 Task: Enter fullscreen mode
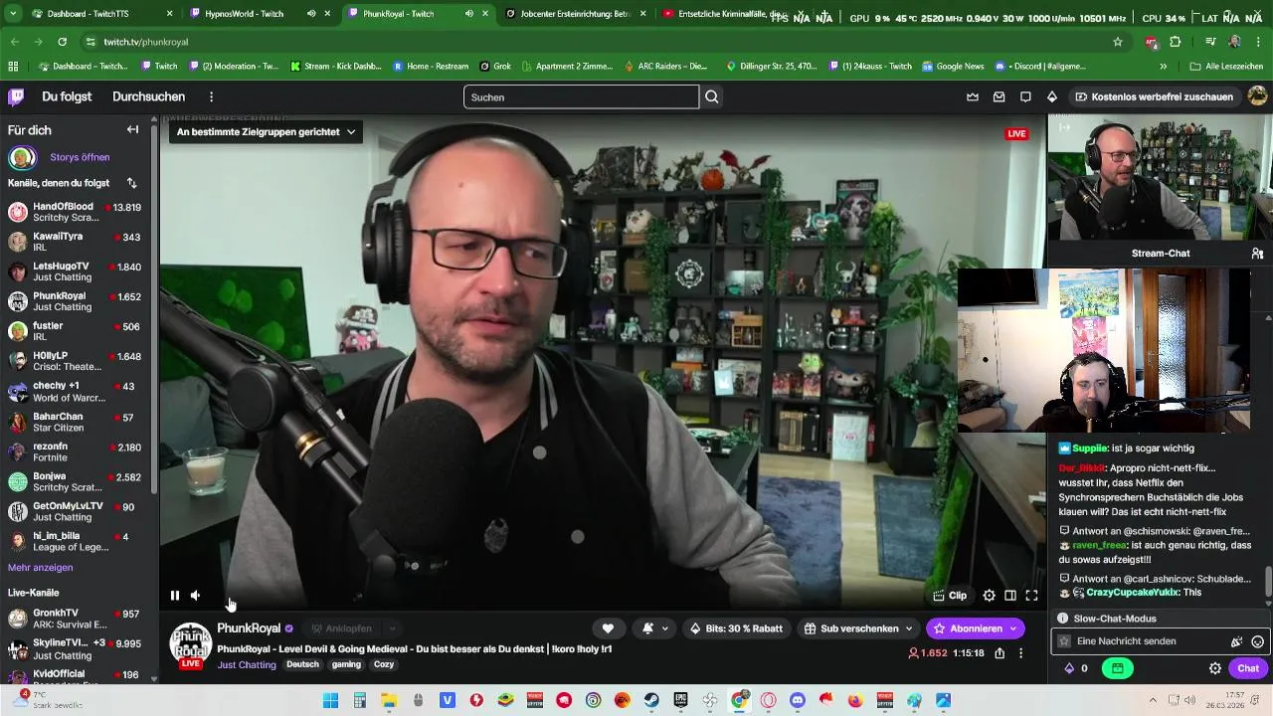coord(1031,596)
